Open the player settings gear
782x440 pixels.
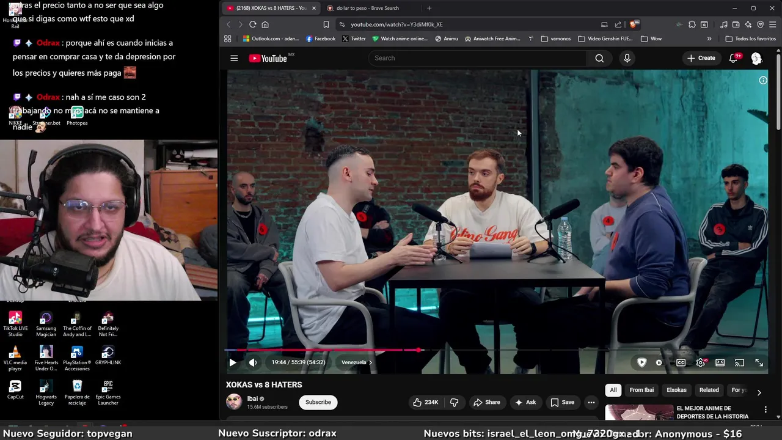701,362
